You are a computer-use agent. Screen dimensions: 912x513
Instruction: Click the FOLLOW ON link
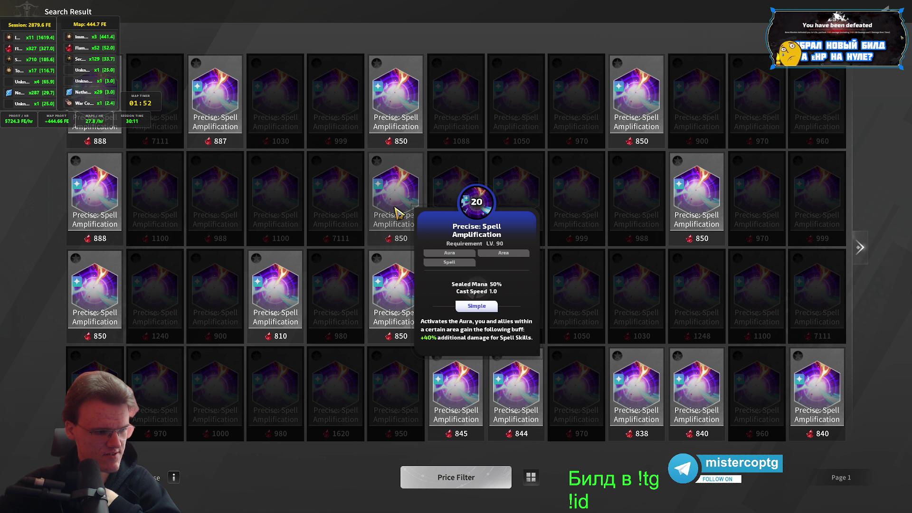[x=717, y=479]
